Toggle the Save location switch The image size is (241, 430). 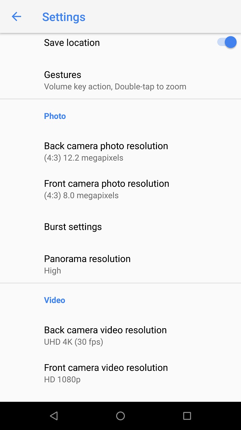coord(227,42)
